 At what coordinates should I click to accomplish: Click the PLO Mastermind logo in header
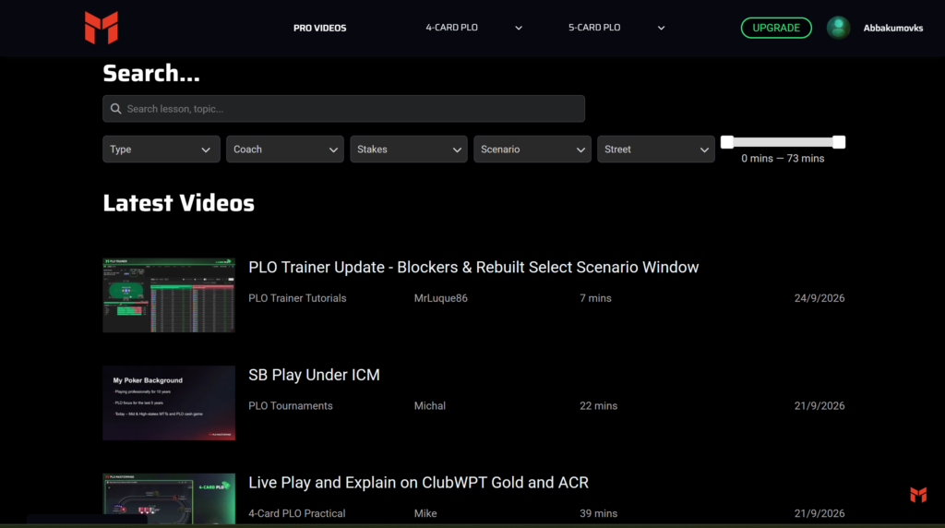click(102, 28)
